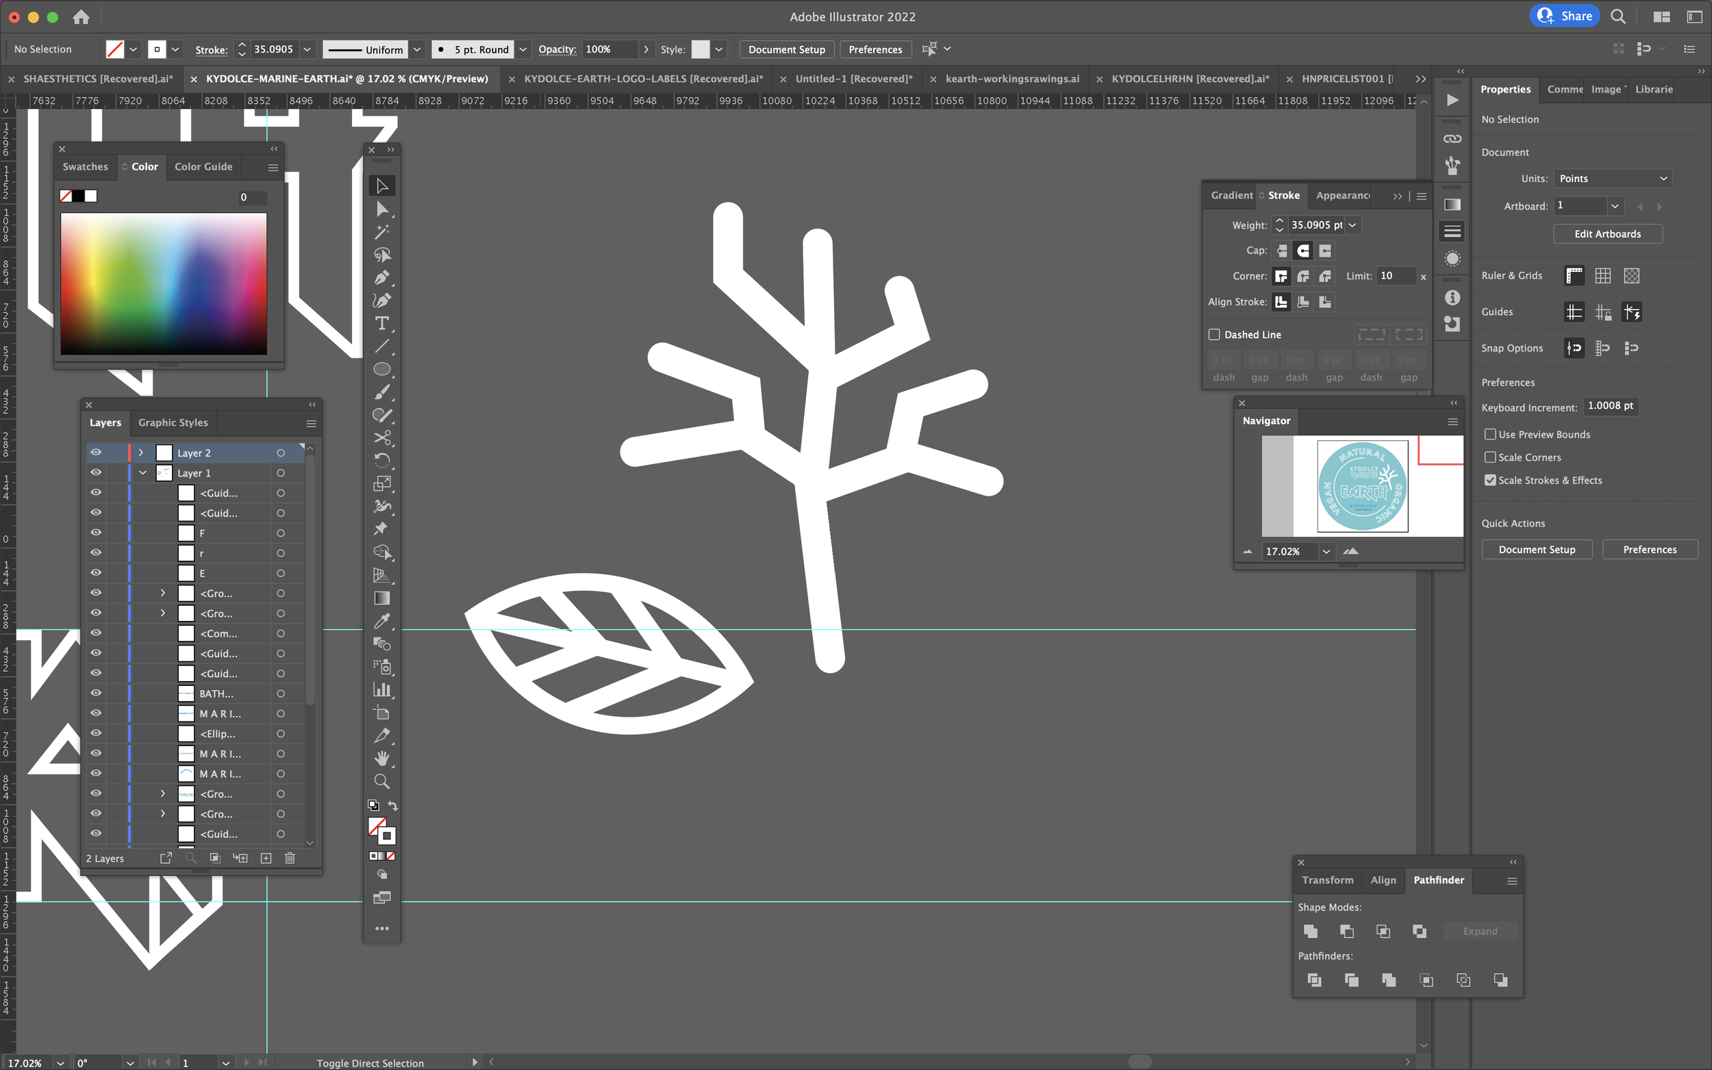The height and width of the screenshot is (1070, 1712).
Task: Select the Scissors tool
Action: 381,438
